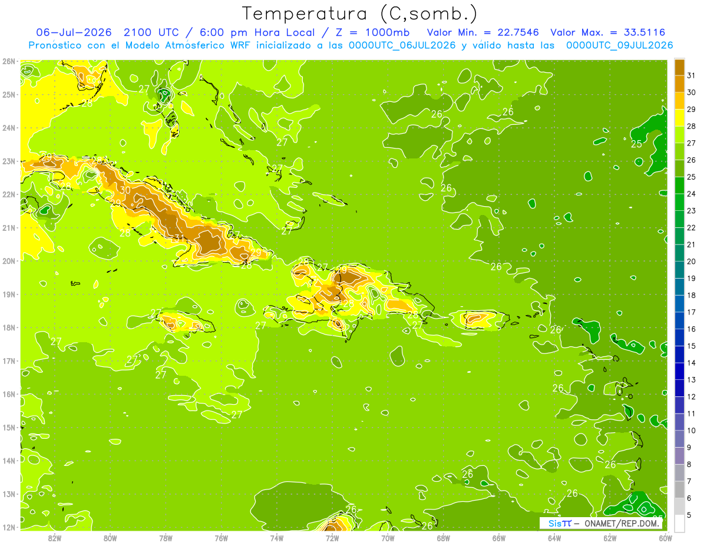Click the white swatch below 5 on scale

coord(679,523)
